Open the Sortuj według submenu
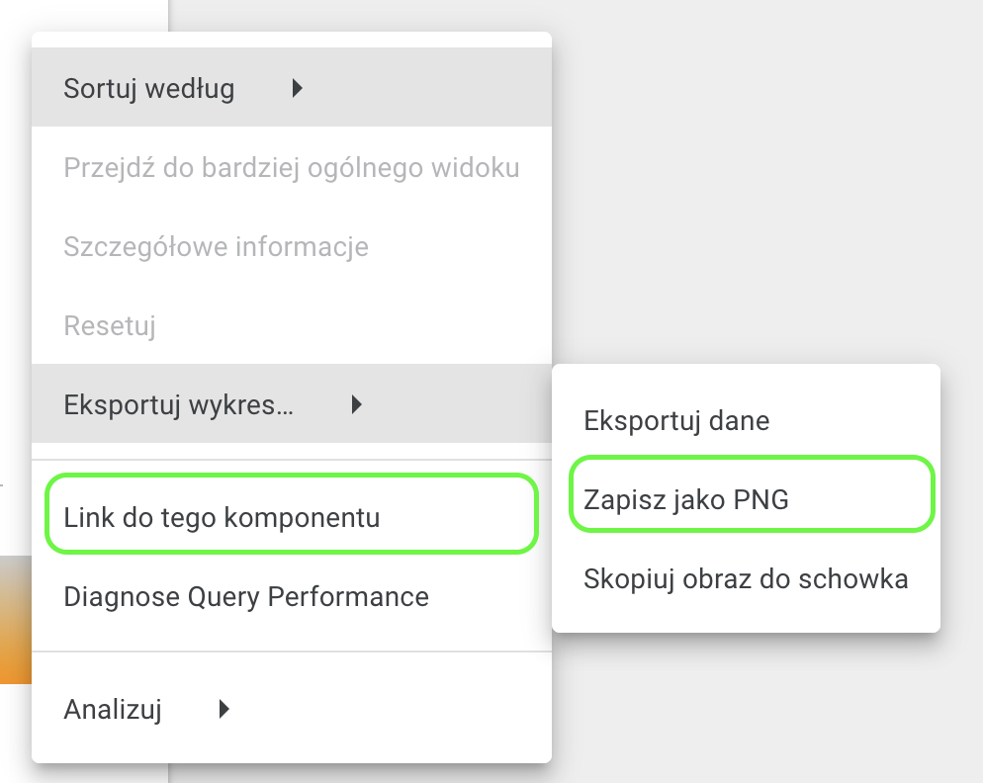Screen dimensions: 983x783 point(148,89)
